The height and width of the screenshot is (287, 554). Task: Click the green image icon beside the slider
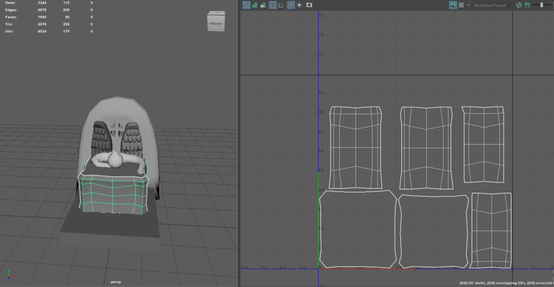pyautogui.click(x=527, y=5)
